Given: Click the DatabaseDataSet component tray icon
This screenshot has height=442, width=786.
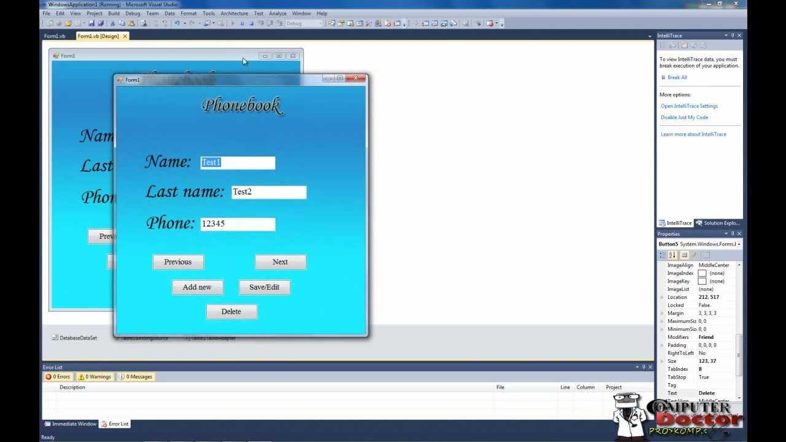Looking at the screenshot, I should [55, 338].
